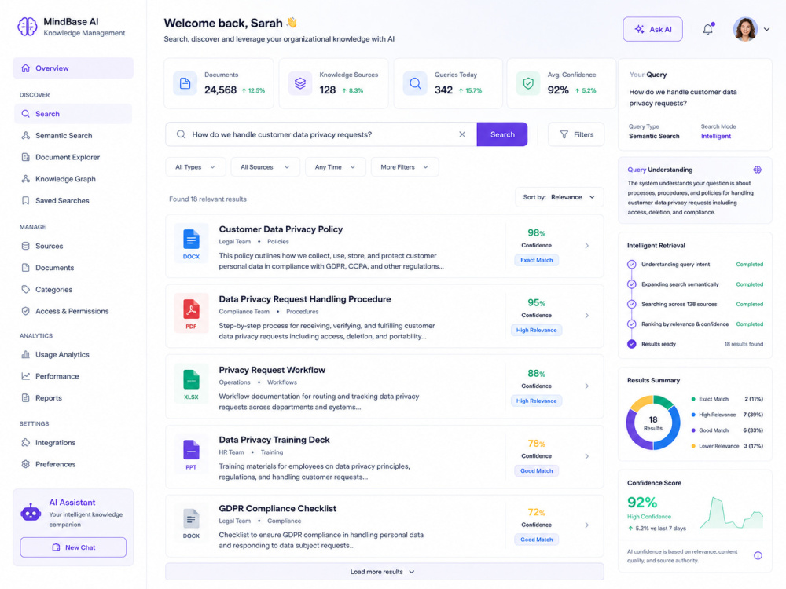Click the Ask AI button

[x=652, y=29]
